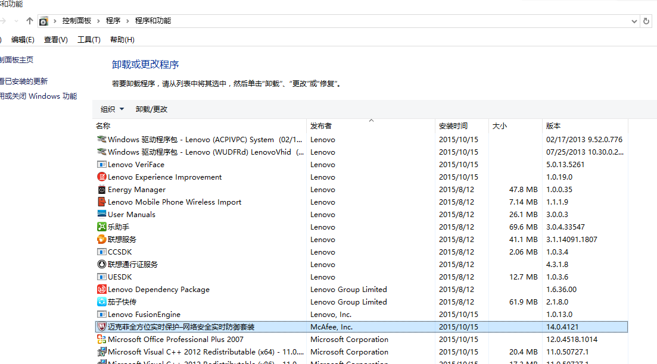The height and width of the screenshot is (364, 657).
Task: Sort the list by 安装时间 column
Action: tap(453, 126)
